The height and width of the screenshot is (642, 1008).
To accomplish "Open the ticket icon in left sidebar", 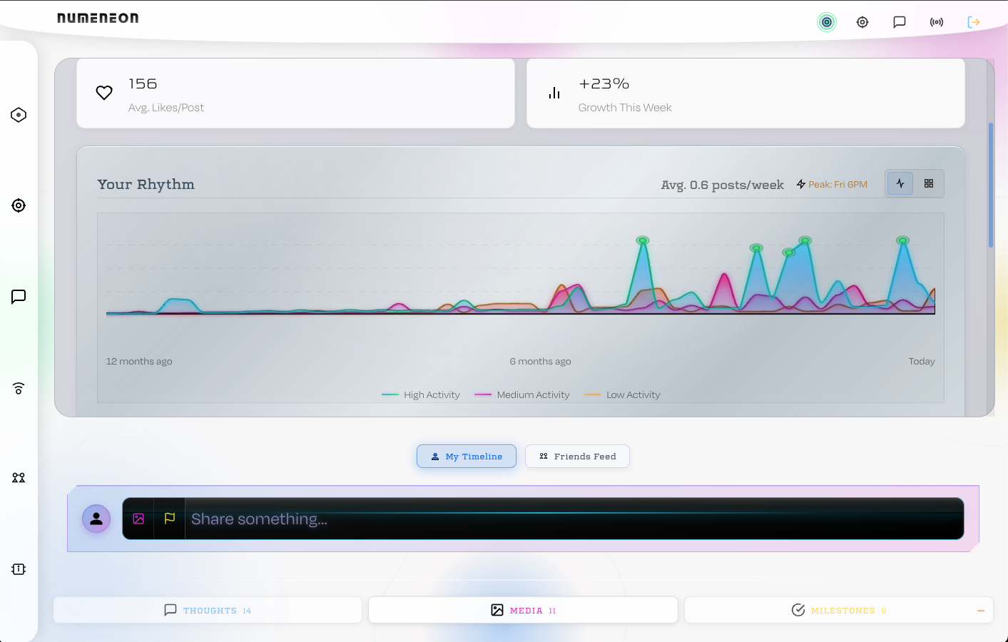I will (19, 569).
